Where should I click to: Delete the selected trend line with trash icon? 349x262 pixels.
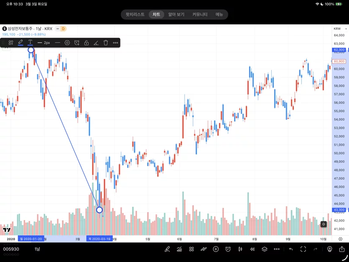click(106, 43)
